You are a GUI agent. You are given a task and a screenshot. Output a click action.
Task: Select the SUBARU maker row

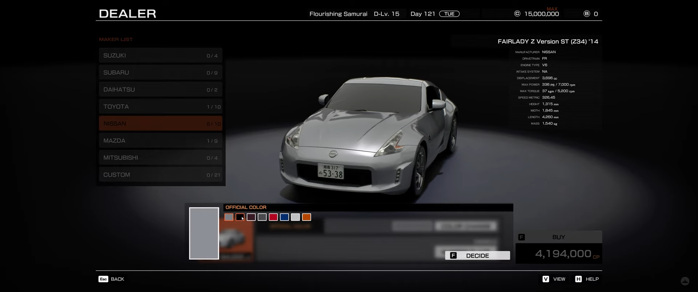tap(160, 72)
